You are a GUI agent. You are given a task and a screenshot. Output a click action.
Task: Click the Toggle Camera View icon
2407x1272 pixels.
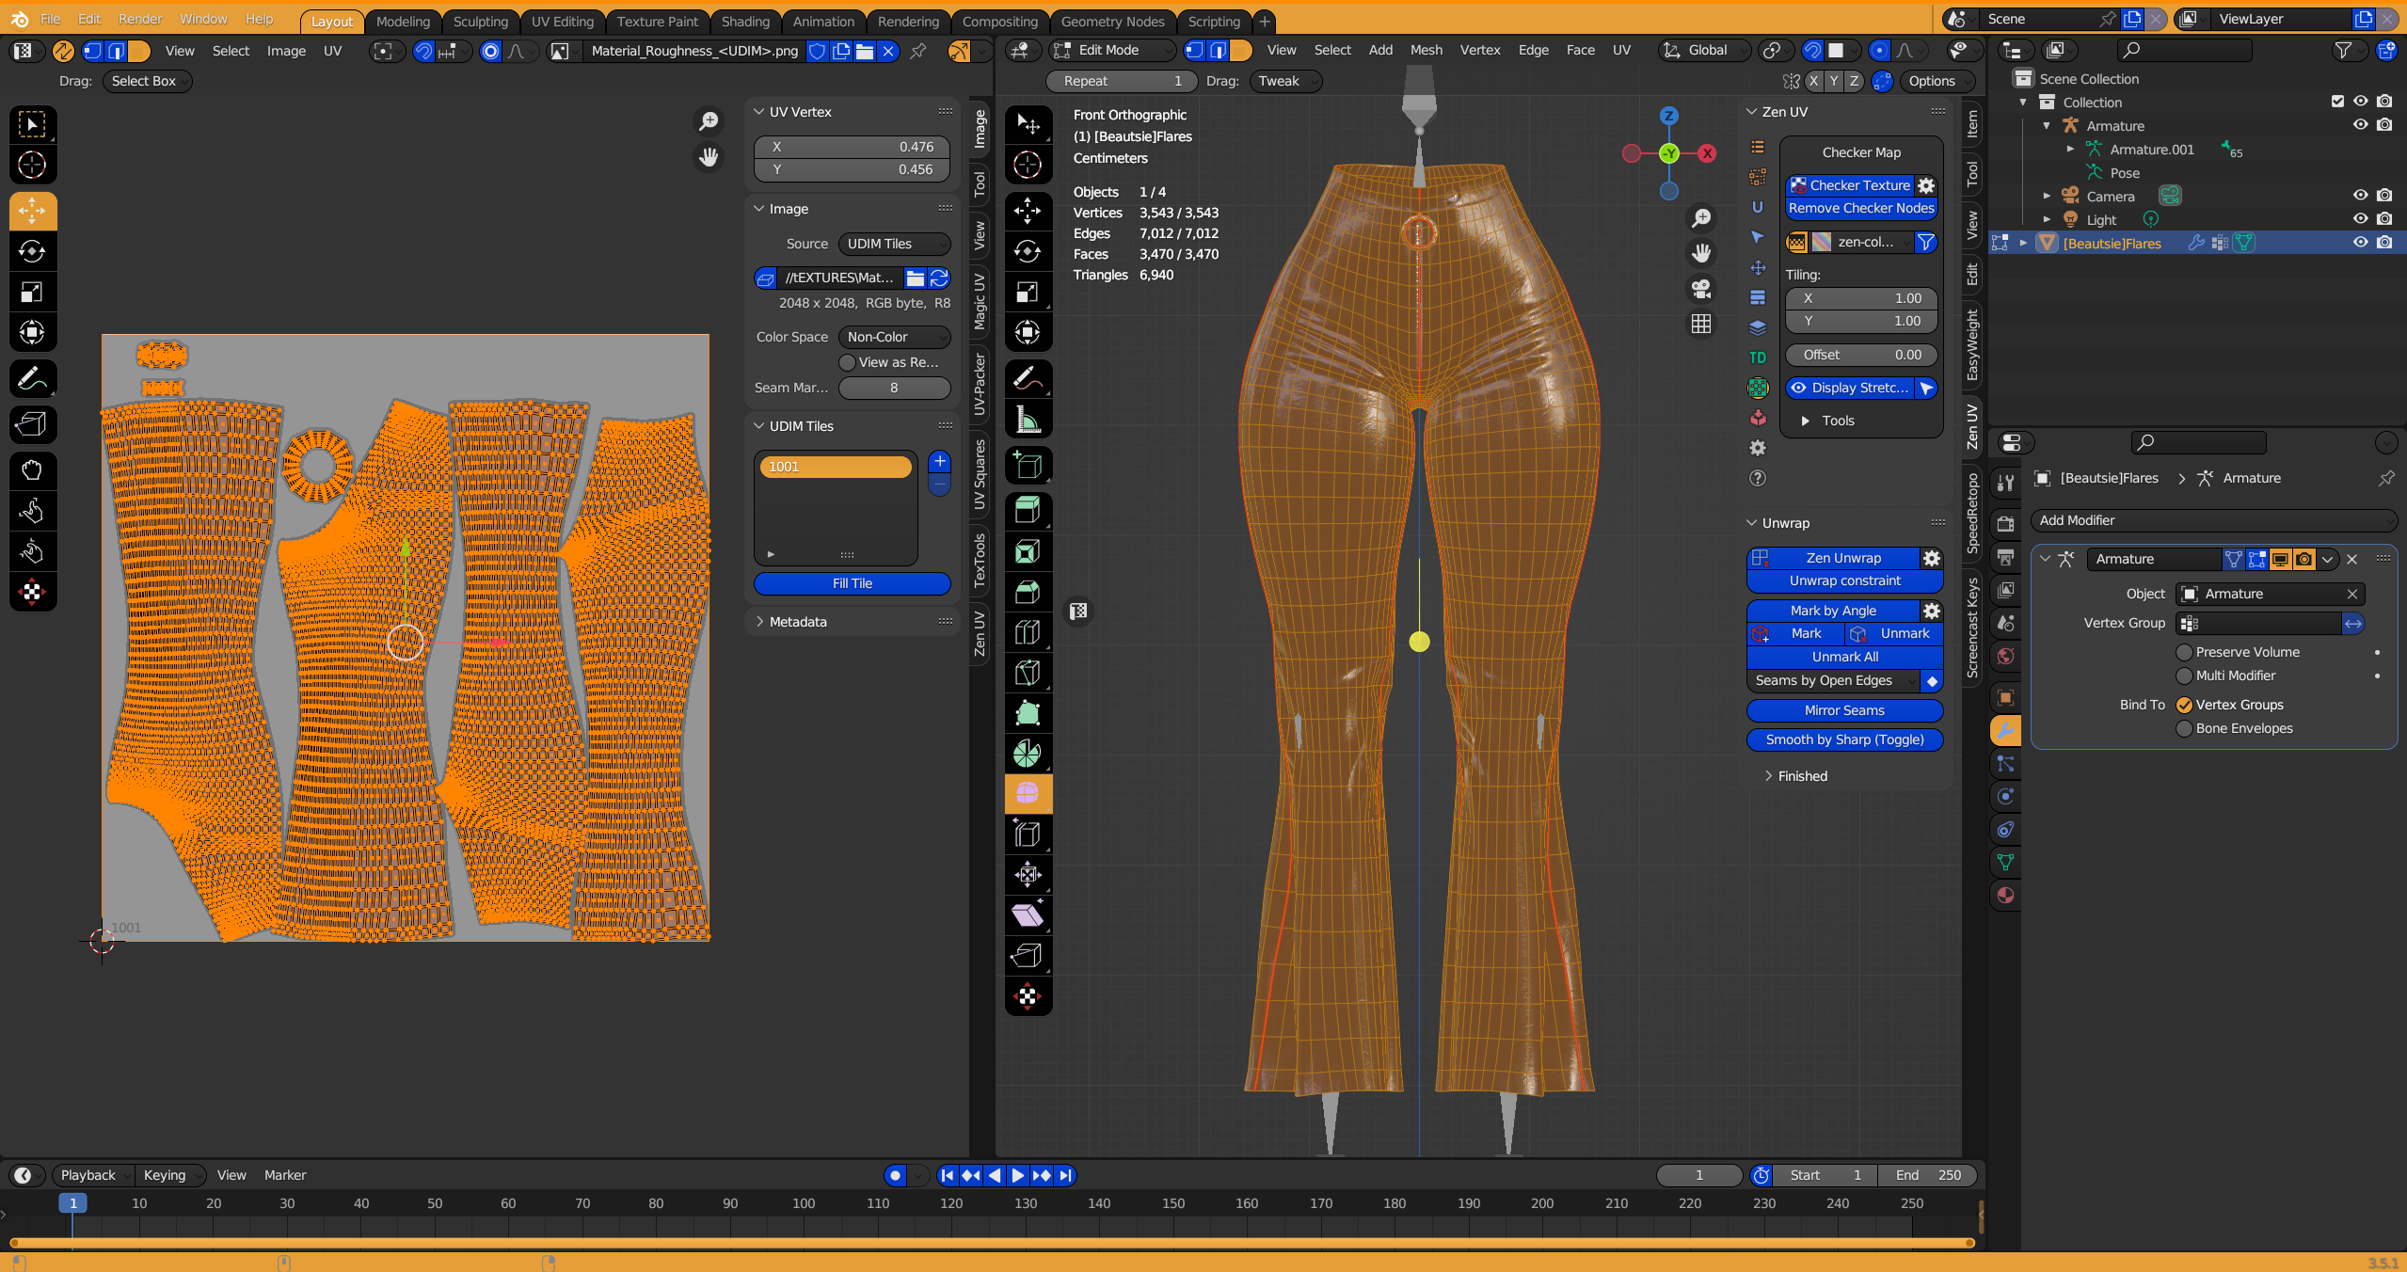1700,289
